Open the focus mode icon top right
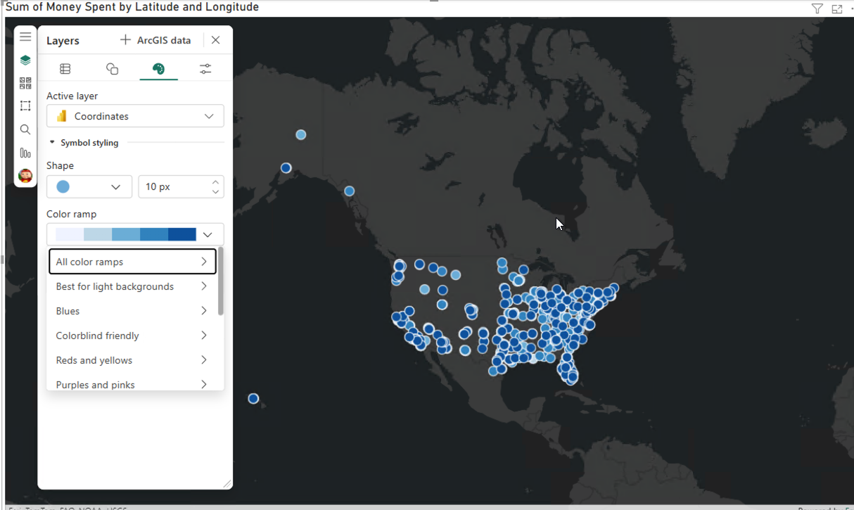 pyautogui.click(x=836, y=8)
